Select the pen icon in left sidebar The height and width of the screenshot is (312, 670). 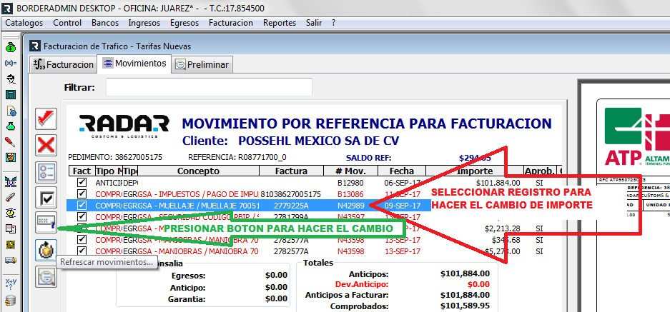tap(11, 197)
